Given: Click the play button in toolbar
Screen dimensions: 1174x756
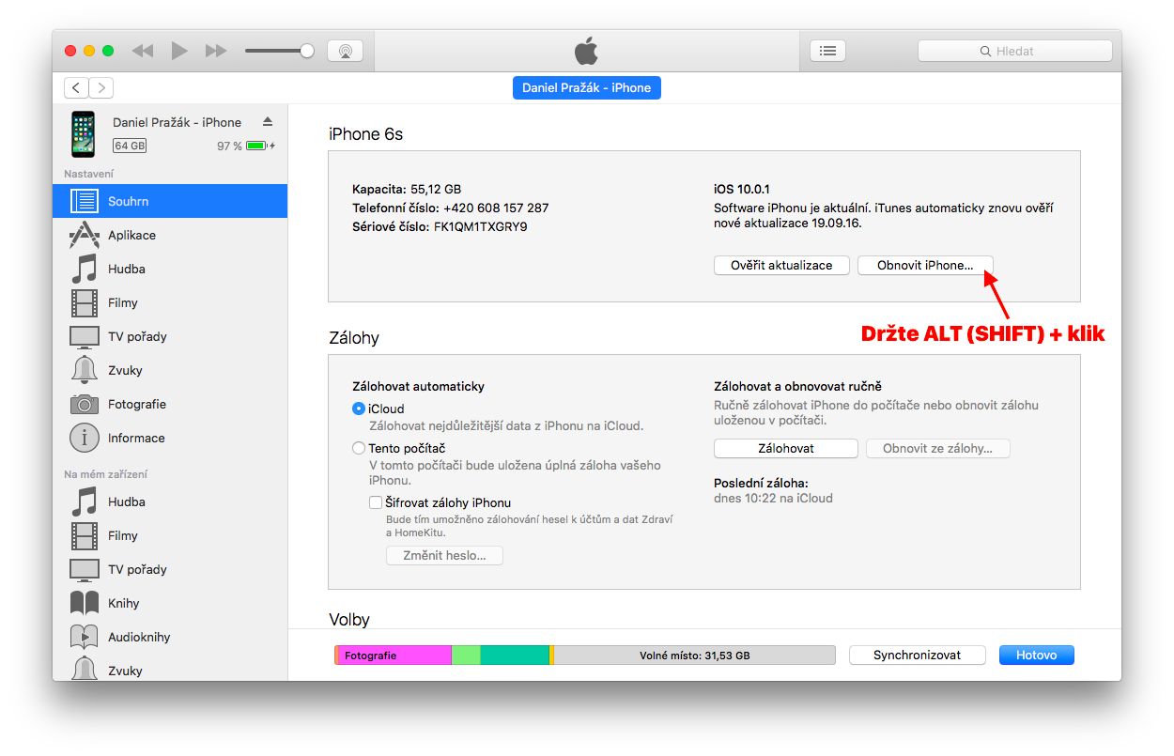Looking at the screenshot, I should [x=179, y=51].
